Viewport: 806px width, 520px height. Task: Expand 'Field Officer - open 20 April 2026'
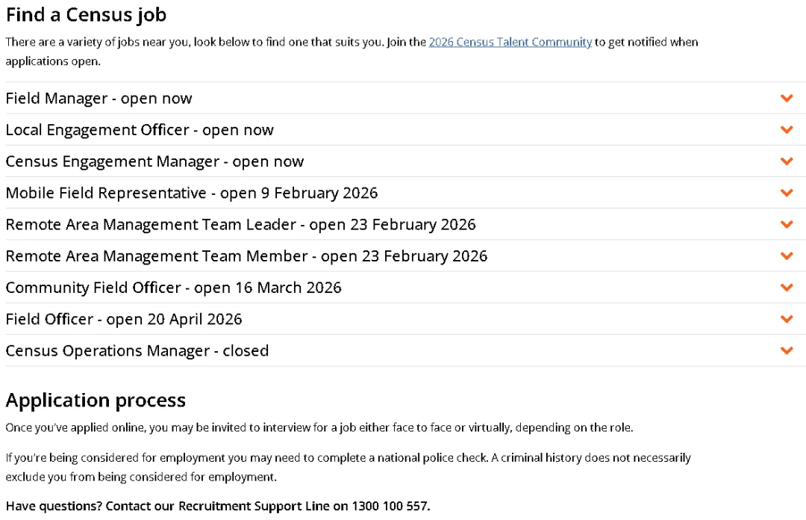pos(124,319)
